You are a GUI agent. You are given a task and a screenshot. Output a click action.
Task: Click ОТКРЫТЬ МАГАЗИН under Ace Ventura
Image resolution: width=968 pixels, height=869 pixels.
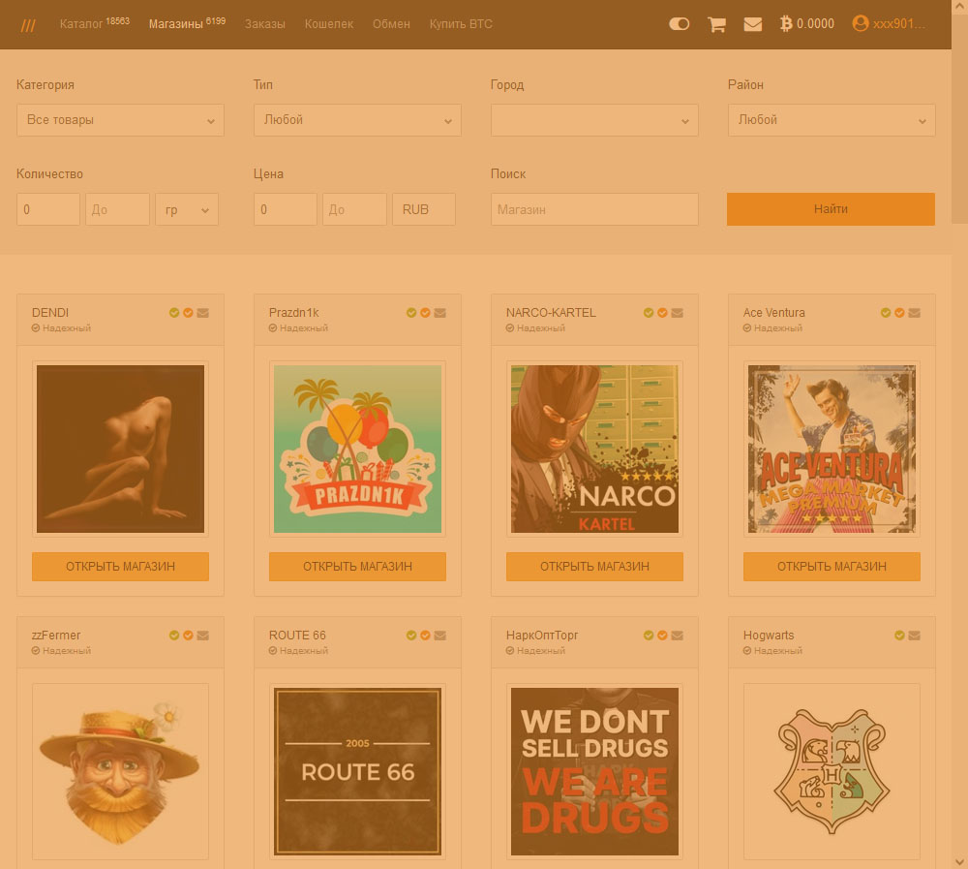[832, 566]
